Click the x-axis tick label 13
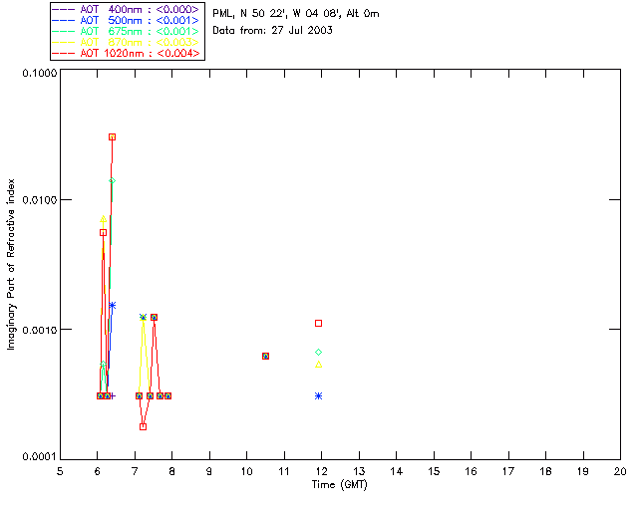 coord(359,472)
